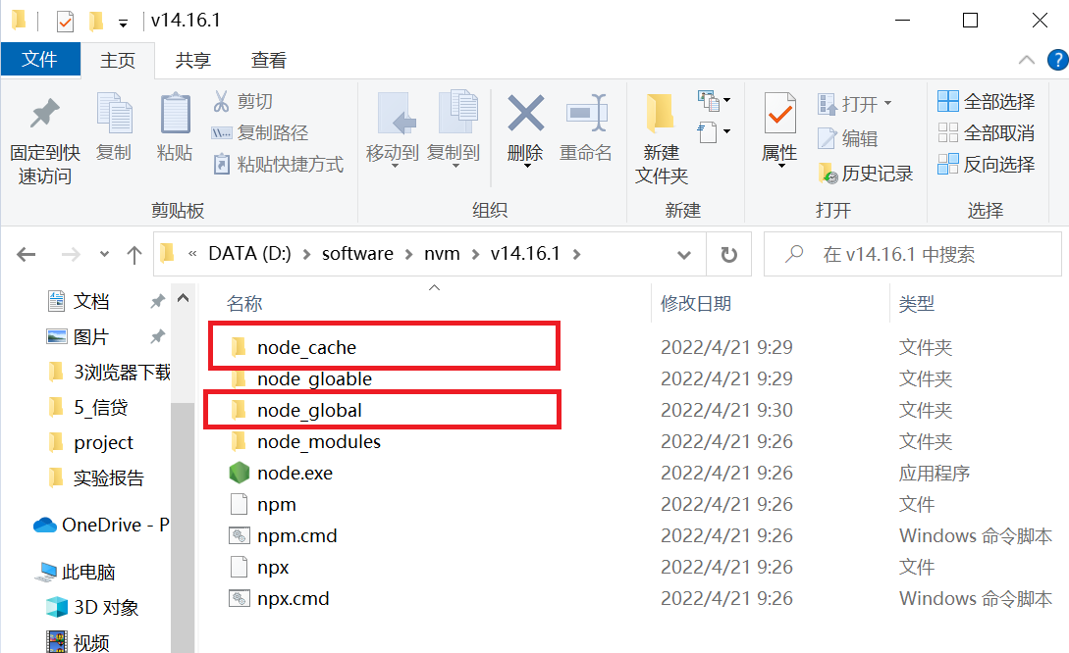Open the Copy to menu
Image resolution: width=1069 pixels, height=653 pixels.
click(x=454, y=129)
